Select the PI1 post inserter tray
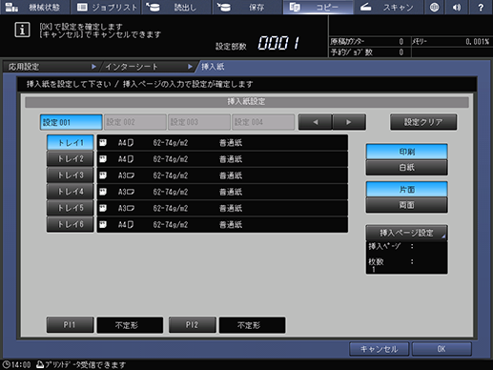This screenshot has width=493, height=370. 71,325
